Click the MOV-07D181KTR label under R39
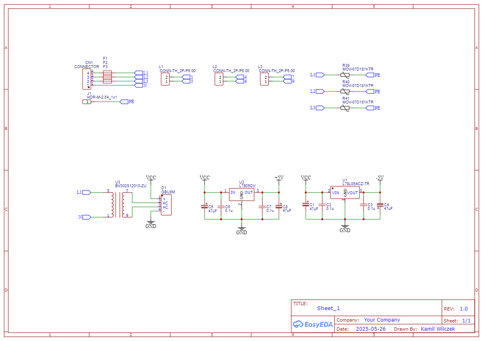 358,69
